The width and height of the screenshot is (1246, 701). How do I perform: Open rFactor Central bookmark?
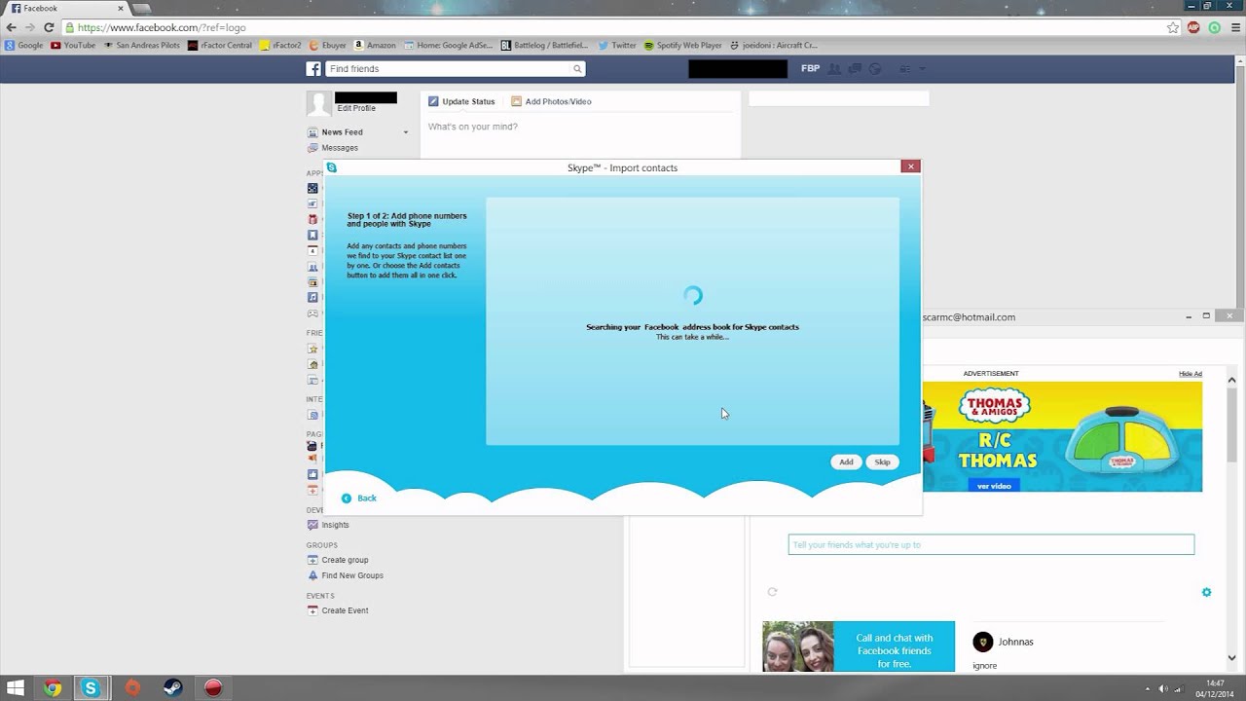click(220, 45)
